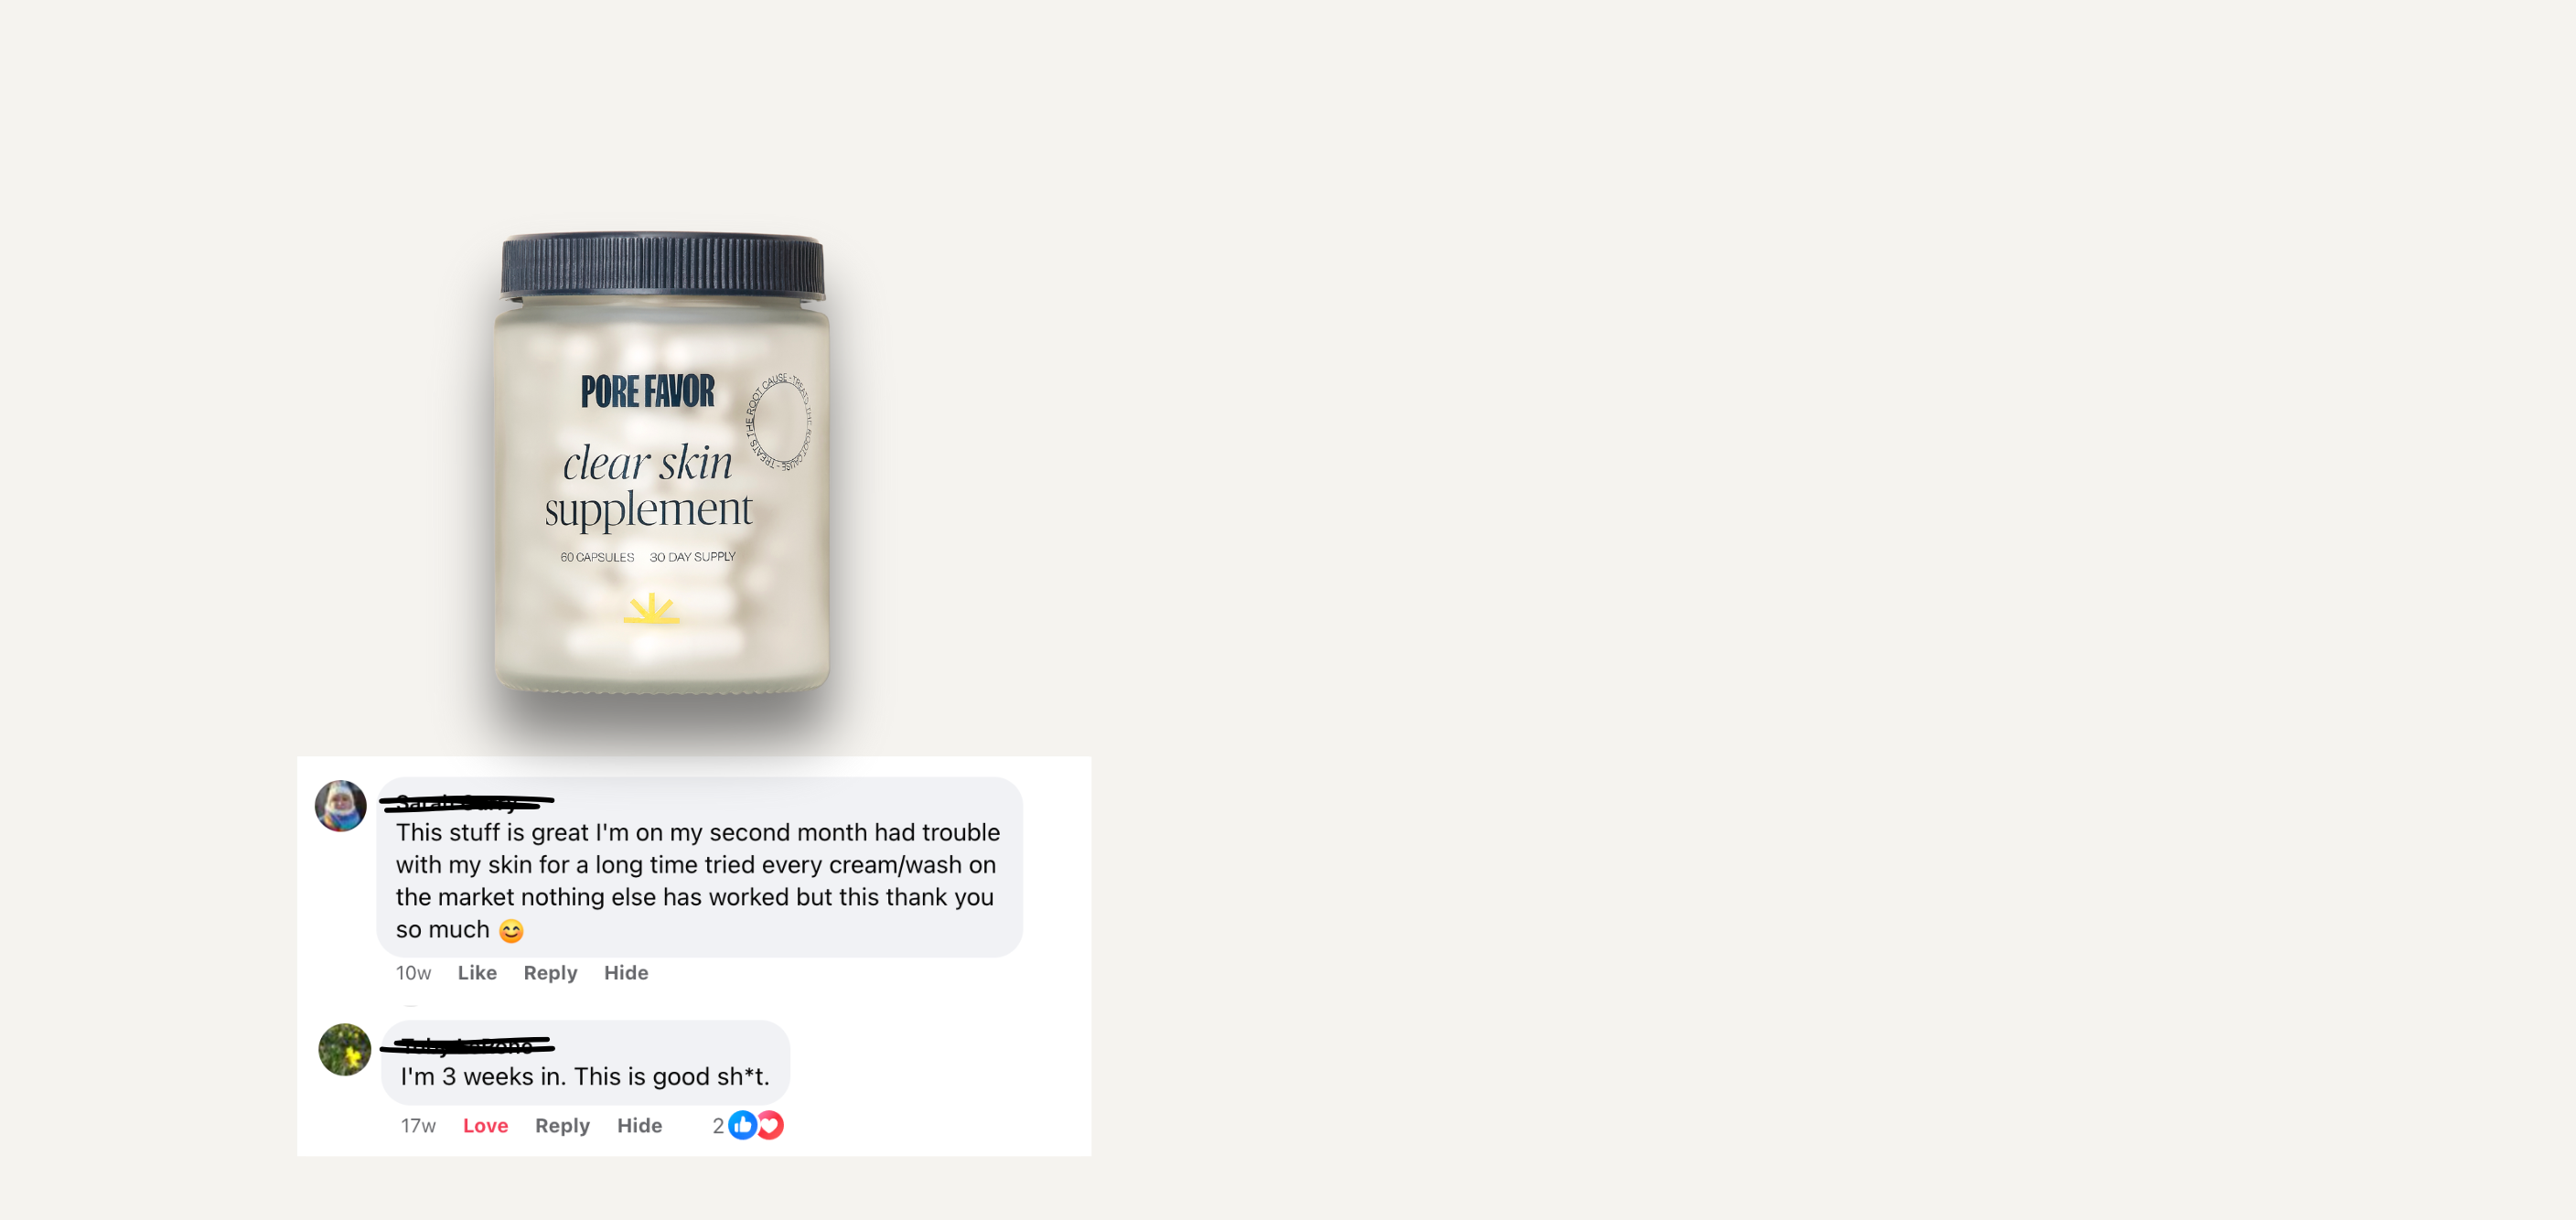This screenshot has width=2576, height=1220.
Task: Click the blue thumbs-up reaction icon
Action: [x=742, y=1125]
